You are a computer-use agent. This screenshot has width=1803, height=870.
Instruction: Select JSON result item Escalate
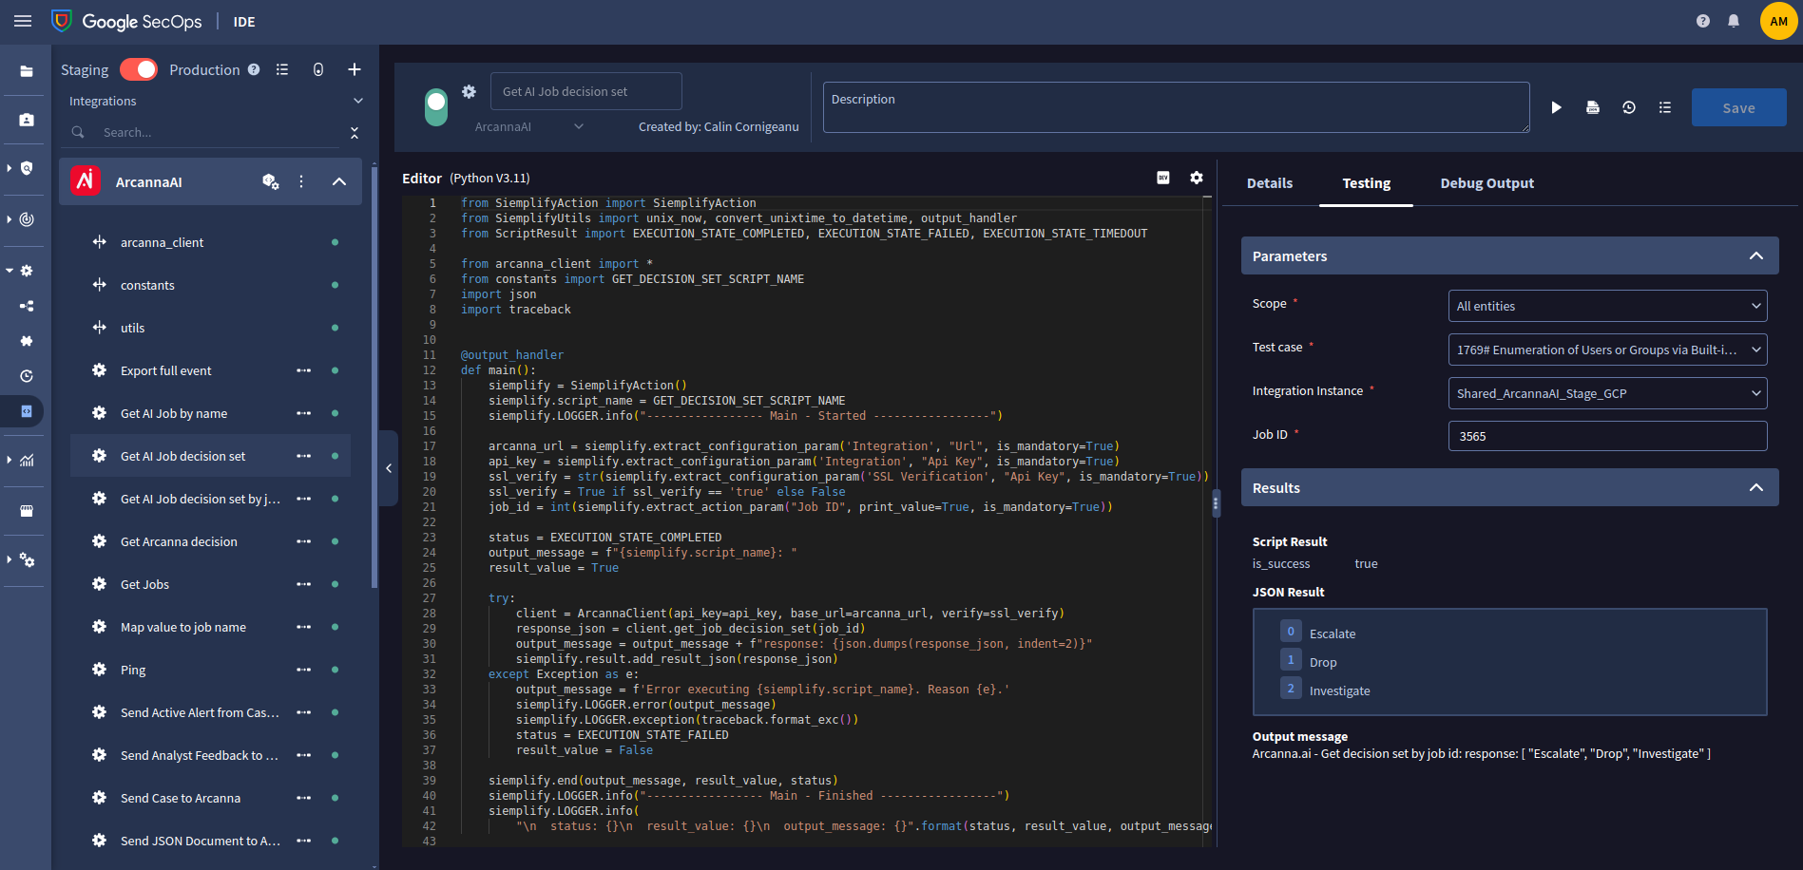click(x=1333, y=634)
